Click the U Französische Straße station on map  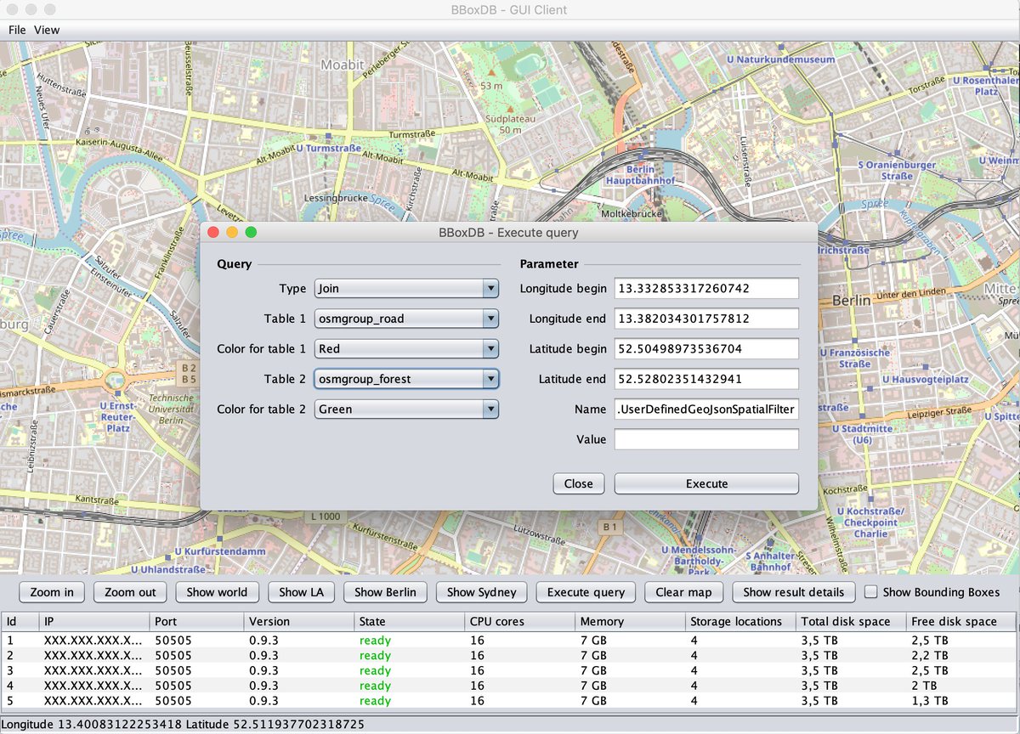coord(855,358)
